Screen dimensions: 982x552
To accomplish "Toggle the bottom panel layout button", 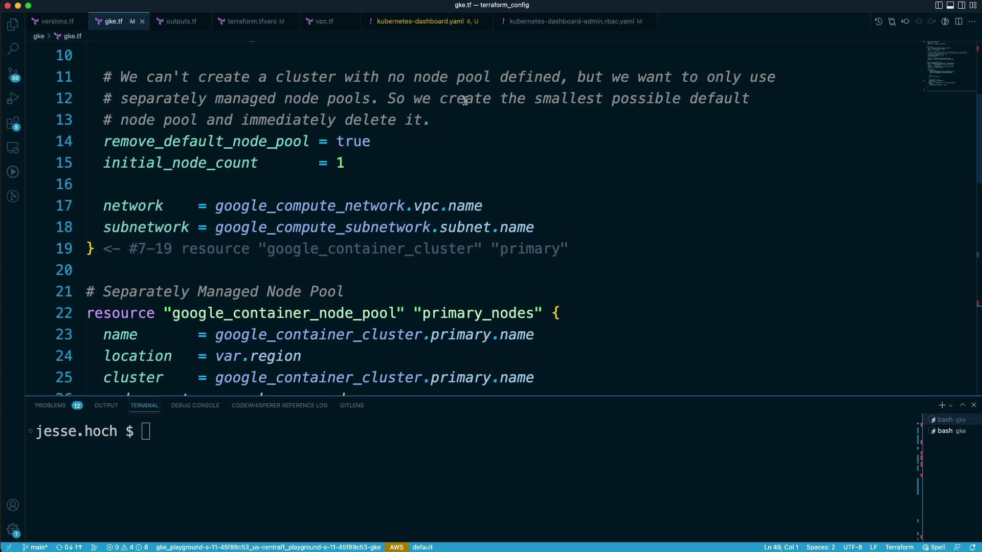I will 950,5.
